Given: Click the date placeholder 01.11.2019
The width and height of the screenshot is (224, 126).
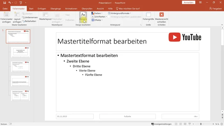Looking at the screenshot, I should 75,116.
